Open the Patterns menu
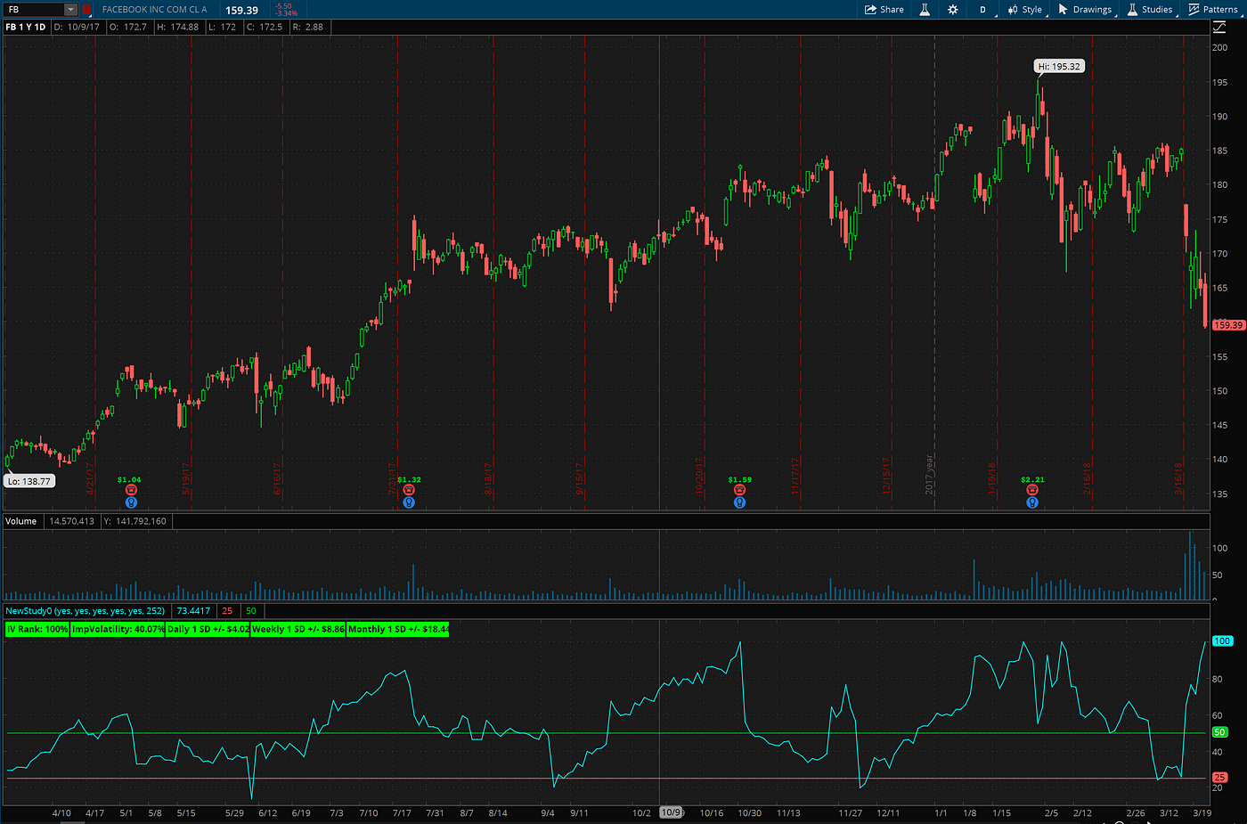The height and width of the screenshot is (824, 1247). point(1212,10)
